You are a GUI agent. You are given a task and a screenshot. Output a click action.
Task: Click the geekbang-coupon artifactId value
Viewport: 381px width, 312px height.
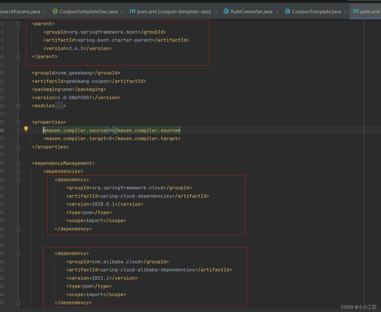click(x=88, y=81)
